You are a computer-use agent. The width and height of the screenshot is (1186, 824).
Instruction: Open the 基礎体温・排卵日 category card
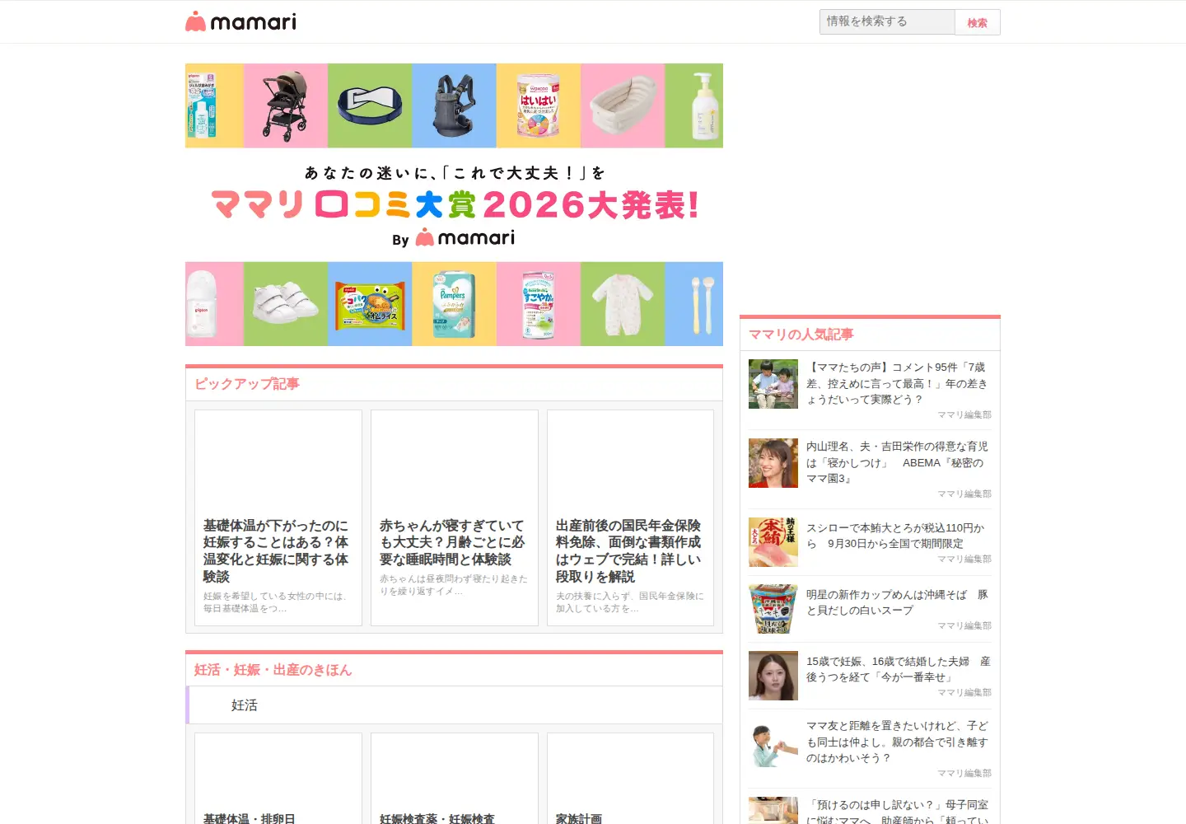pyautogui.click(x=278, y=779)
